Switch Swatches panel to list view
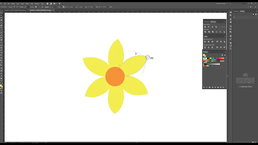This screenshot has width=258, height=145. pyautogui.click(x=222, y=55)
